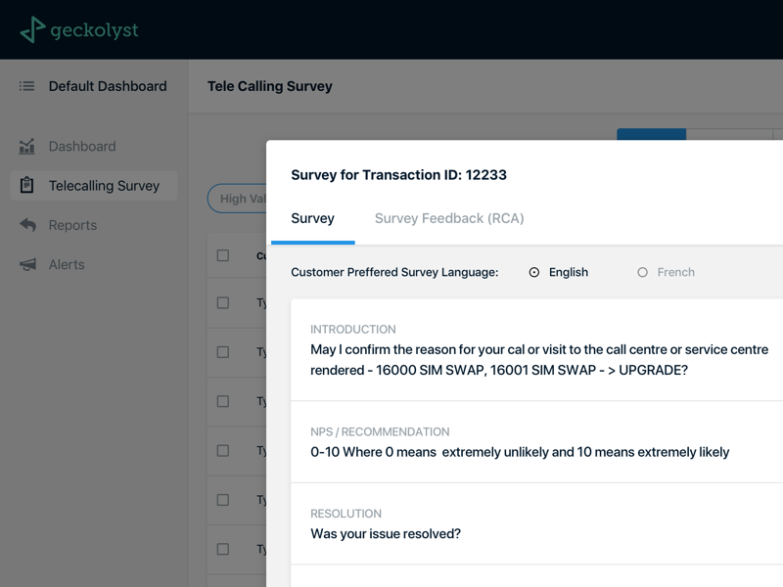Select English survey language
The width and height of the screenshot is (783, 587).
(534, 272)
